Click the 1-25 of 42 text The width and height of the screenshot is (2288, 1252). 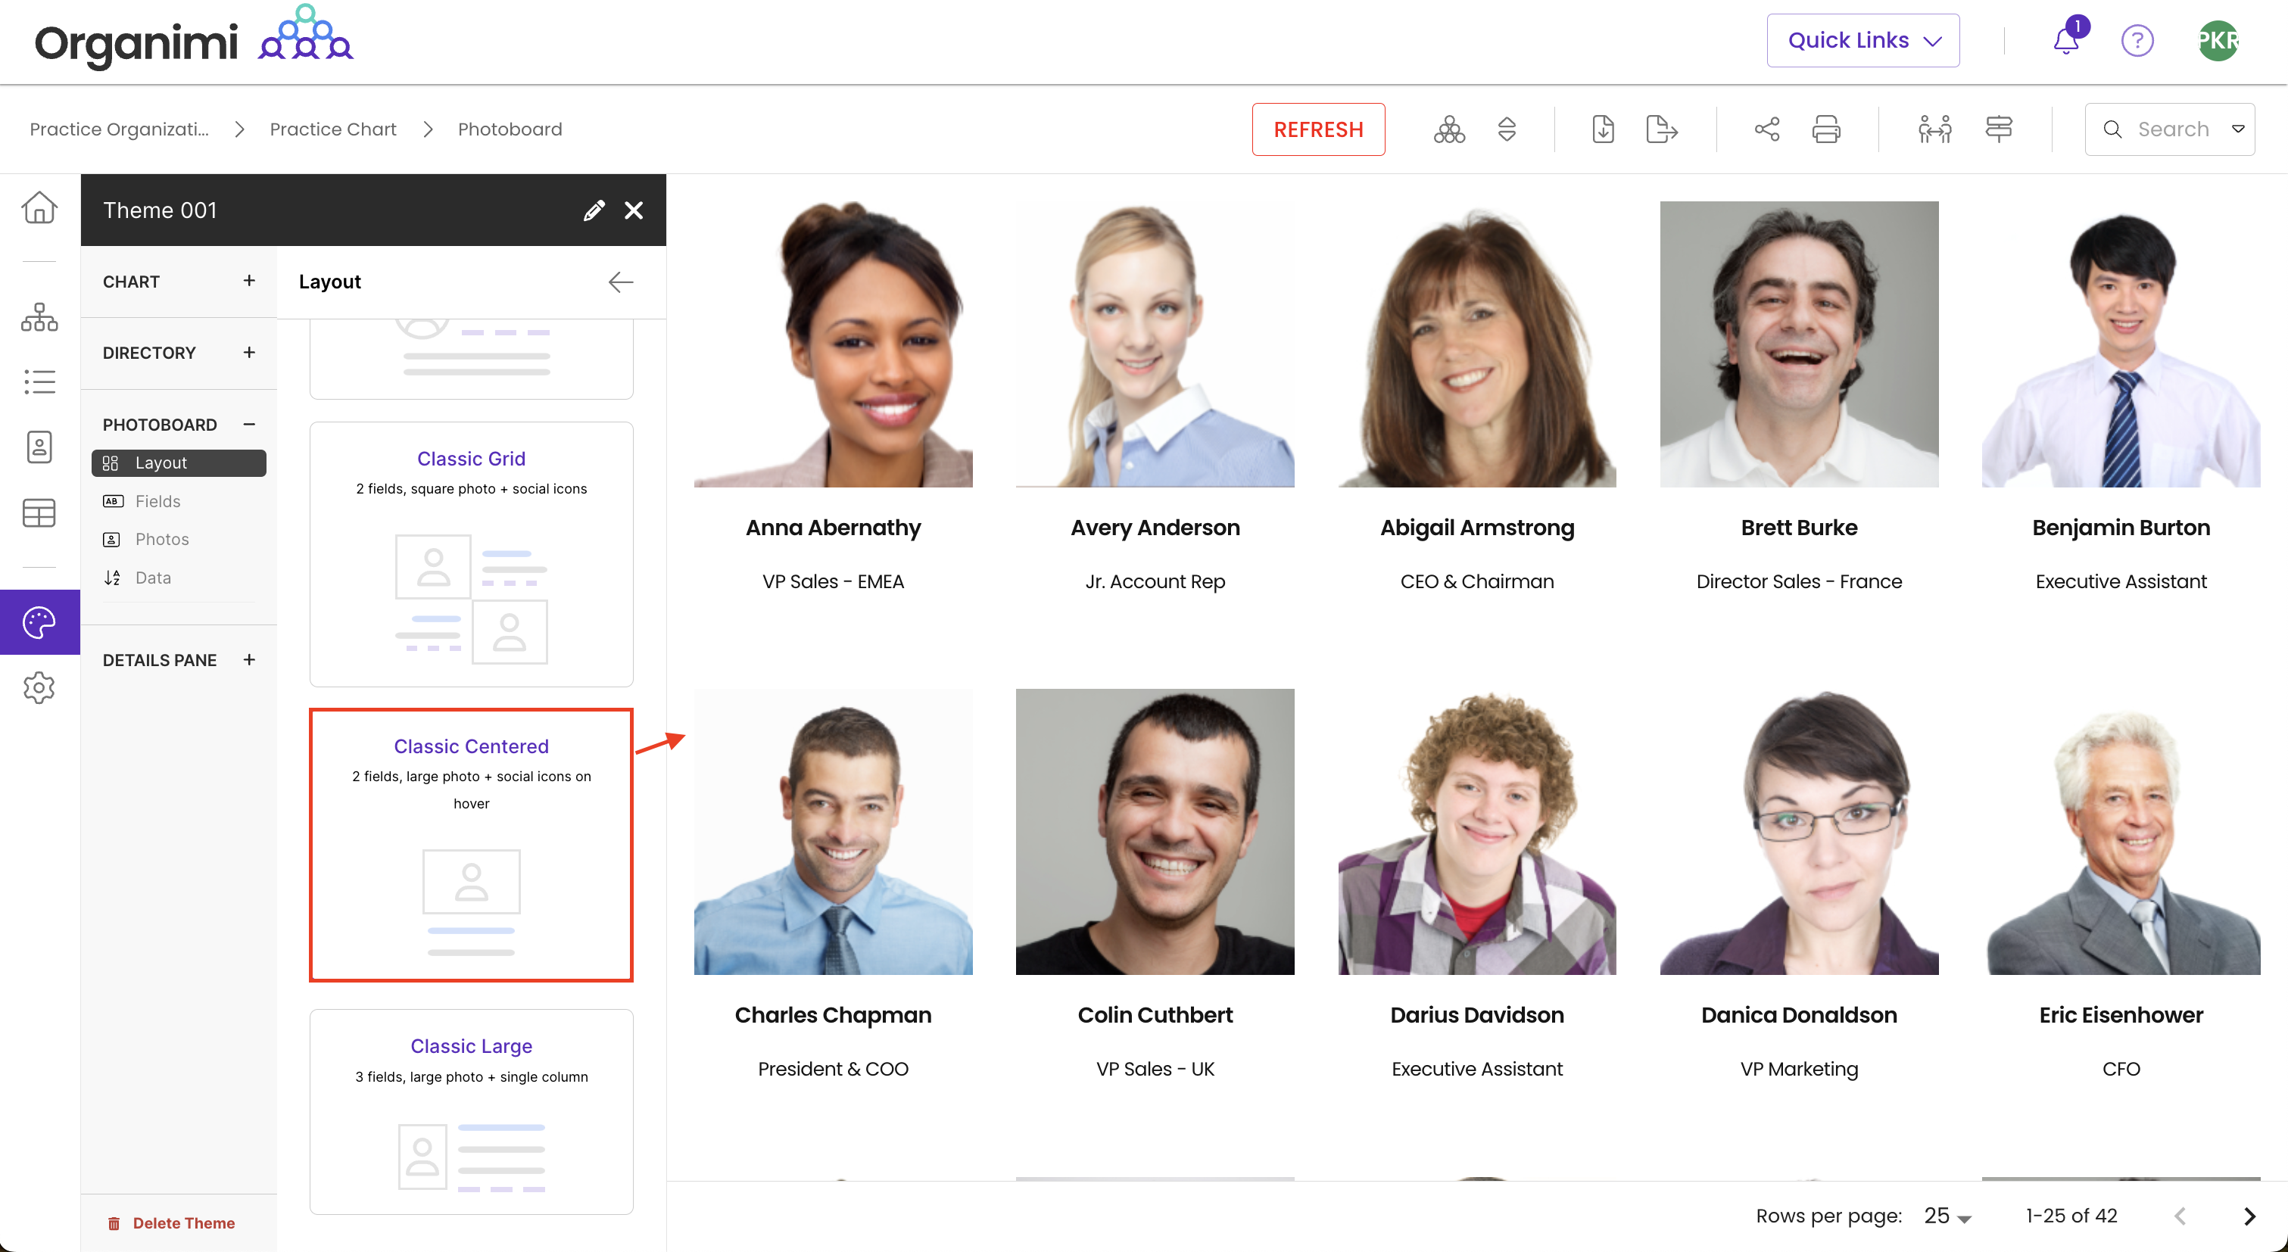click(2071, 1216)
